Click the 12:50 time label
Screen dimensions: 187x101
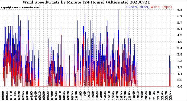pyautogui.click(x=93, y=96)
